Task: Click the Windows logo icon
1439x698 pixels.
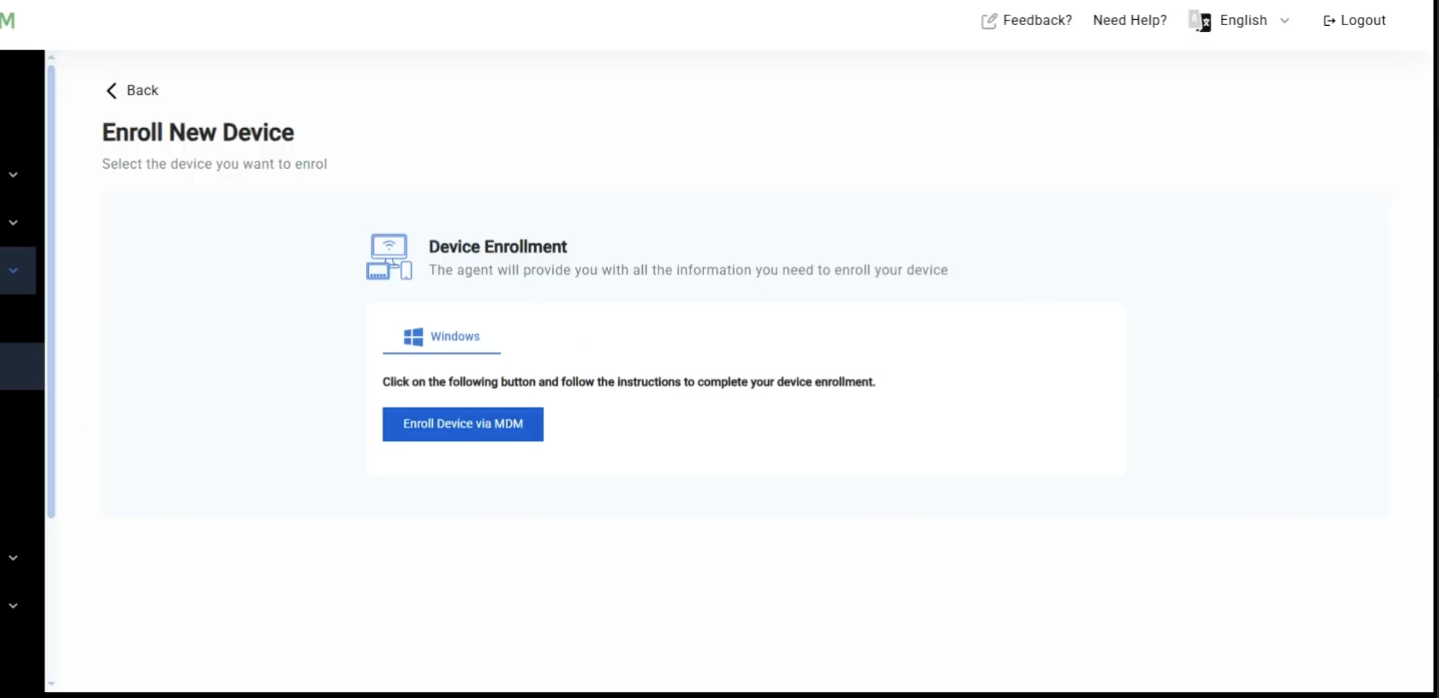Action: [x=413, y=337]
